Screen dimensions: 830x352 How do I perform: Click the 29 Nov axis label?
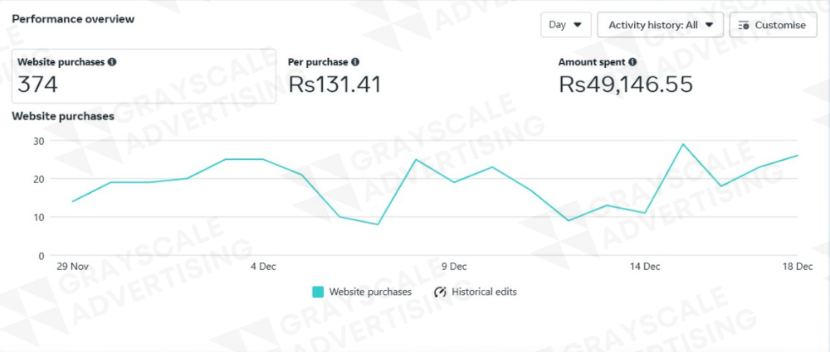[73, 267]
